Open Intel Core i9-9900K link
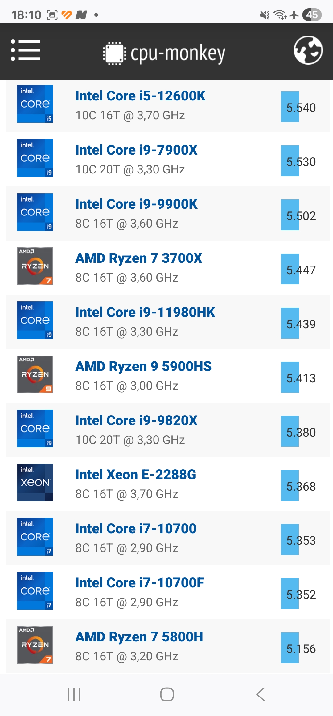 pos(137,204)
